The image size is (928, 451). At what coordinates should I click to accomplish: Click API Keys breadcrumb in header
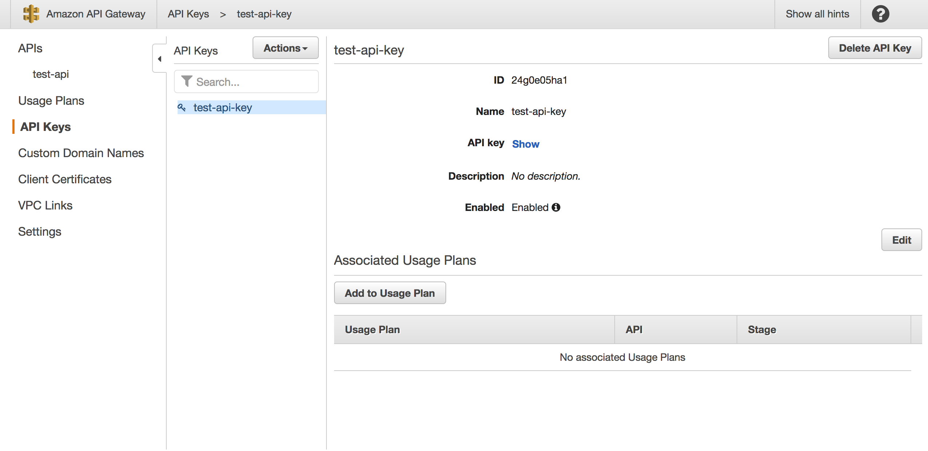(188, 14)
